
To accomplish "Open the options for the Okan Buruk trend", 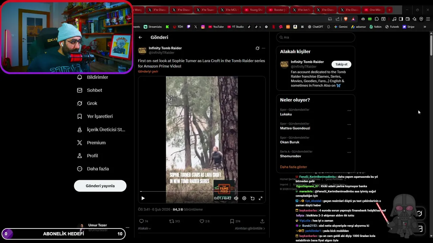I will click(349, 139).
